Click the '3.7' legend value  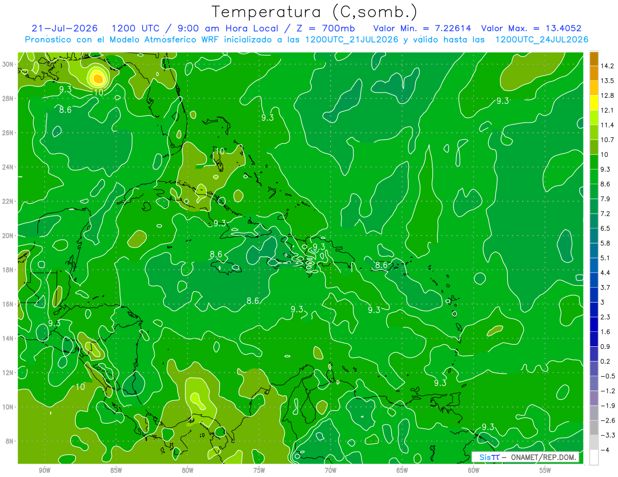[x=606, y=287]
